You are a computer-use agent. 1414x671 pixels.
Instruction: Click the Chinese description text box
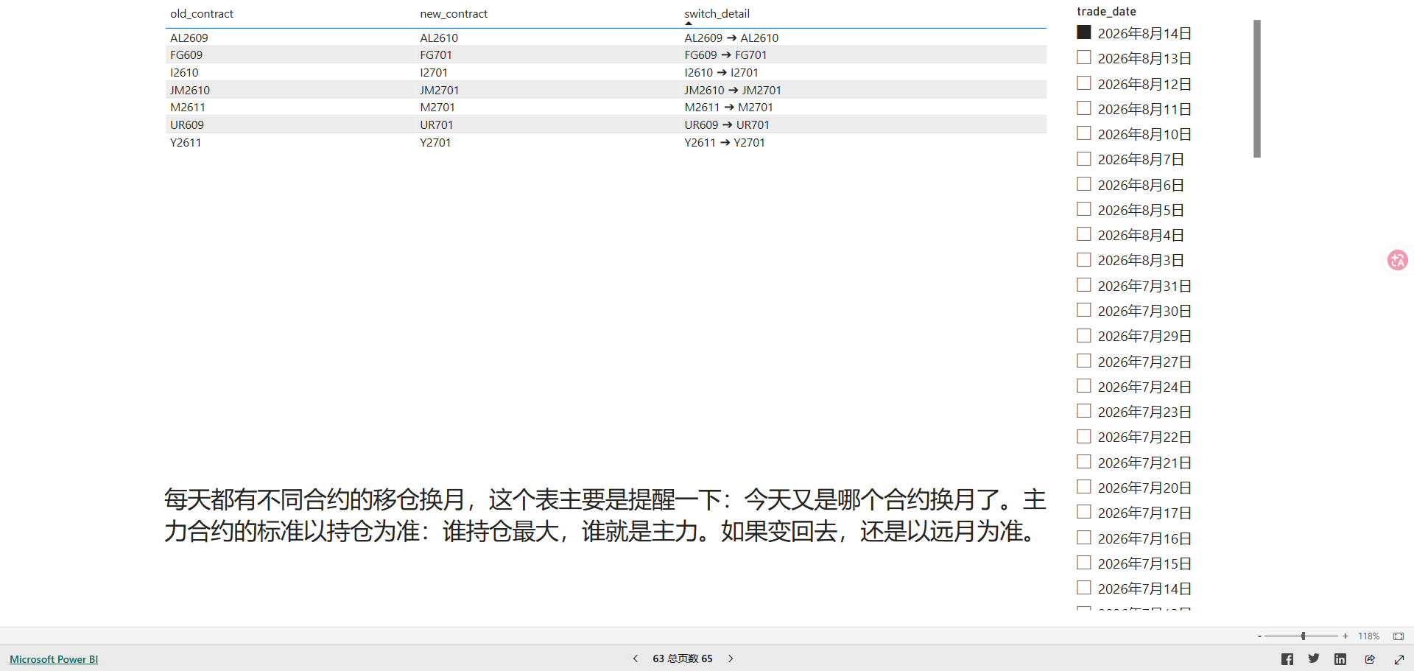click(x=605, y=515)
